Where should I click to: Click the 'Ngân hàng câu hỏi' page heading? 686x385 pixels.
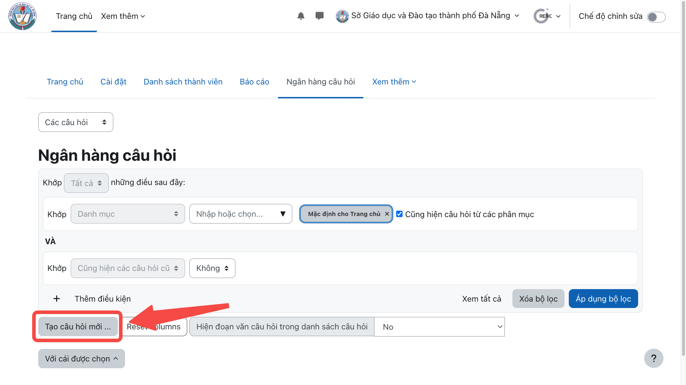point(107,155)
